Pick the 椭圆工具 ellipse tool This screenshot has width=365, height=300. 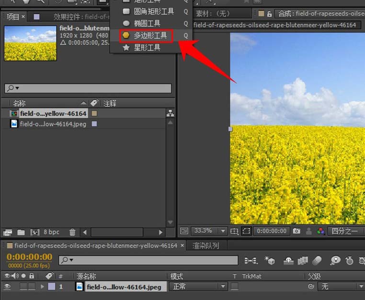147,23
